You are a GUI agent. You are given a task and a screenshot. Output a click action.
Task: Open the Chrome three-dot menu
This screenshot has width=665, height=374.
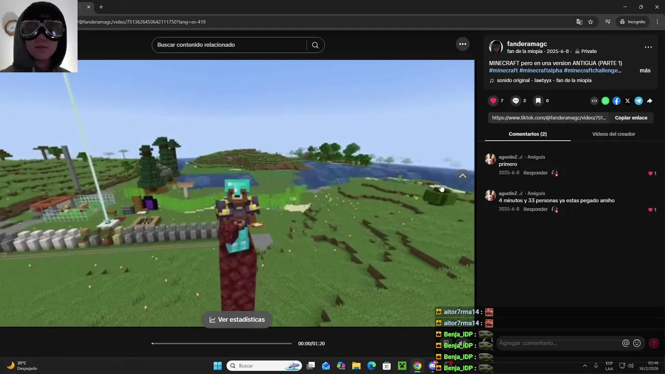[657, 22]
